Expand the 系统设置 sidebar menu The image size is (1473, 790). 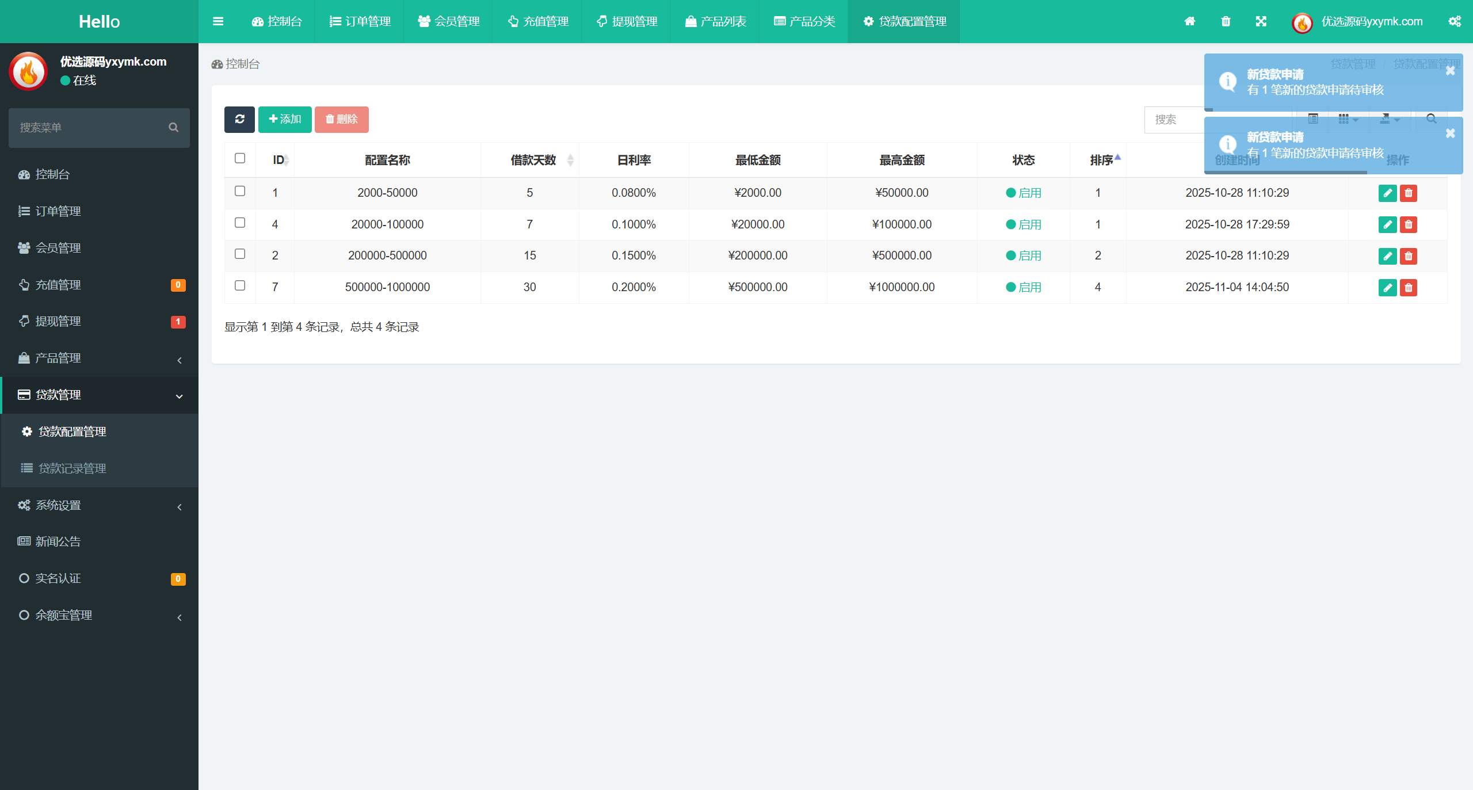click(x=99, y=506)
